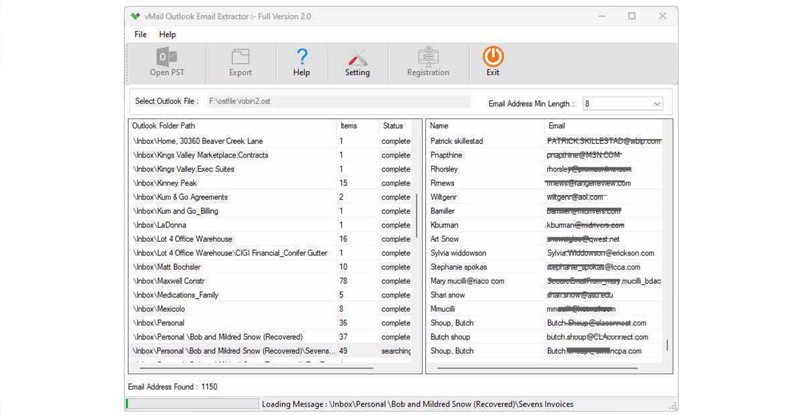Click the folder list vertical scrollbar

point(417,216)
